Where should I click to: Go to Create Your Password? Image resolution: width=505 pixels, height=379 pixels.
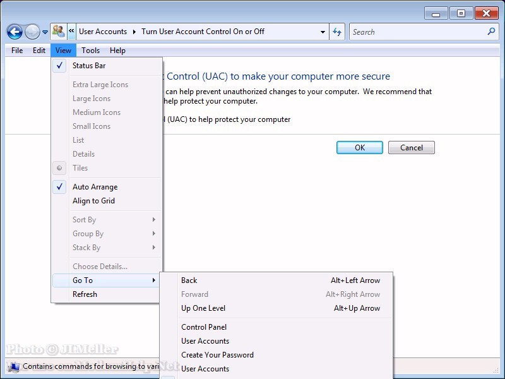pyautogui.click(x=276, y=355)
